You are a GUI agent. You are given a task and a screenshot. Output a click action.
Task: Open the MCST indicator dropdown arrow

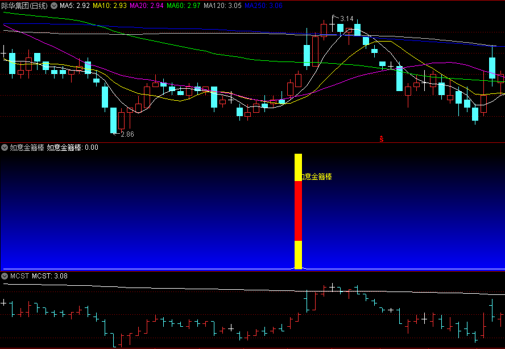(x=5, y=276)
